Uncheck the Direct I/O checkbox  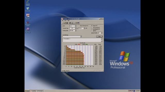tap(92, 26)
